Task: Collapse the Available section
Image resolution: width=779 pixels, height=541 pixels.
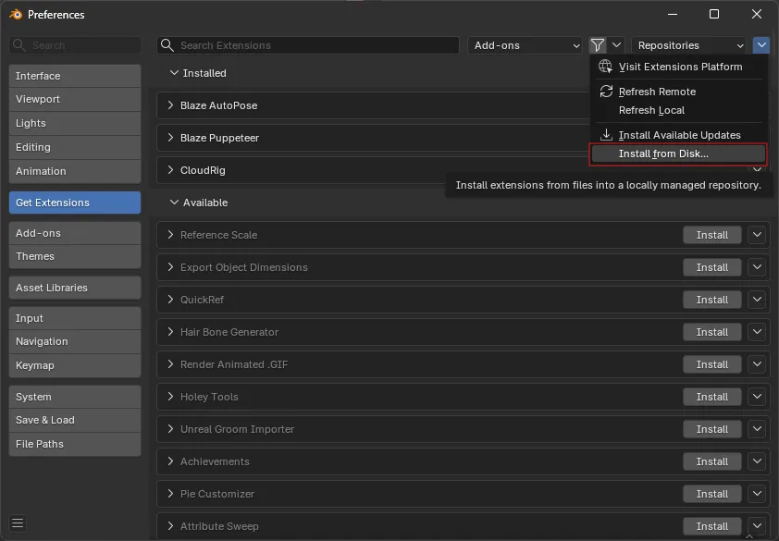Action: click(174, 203)
